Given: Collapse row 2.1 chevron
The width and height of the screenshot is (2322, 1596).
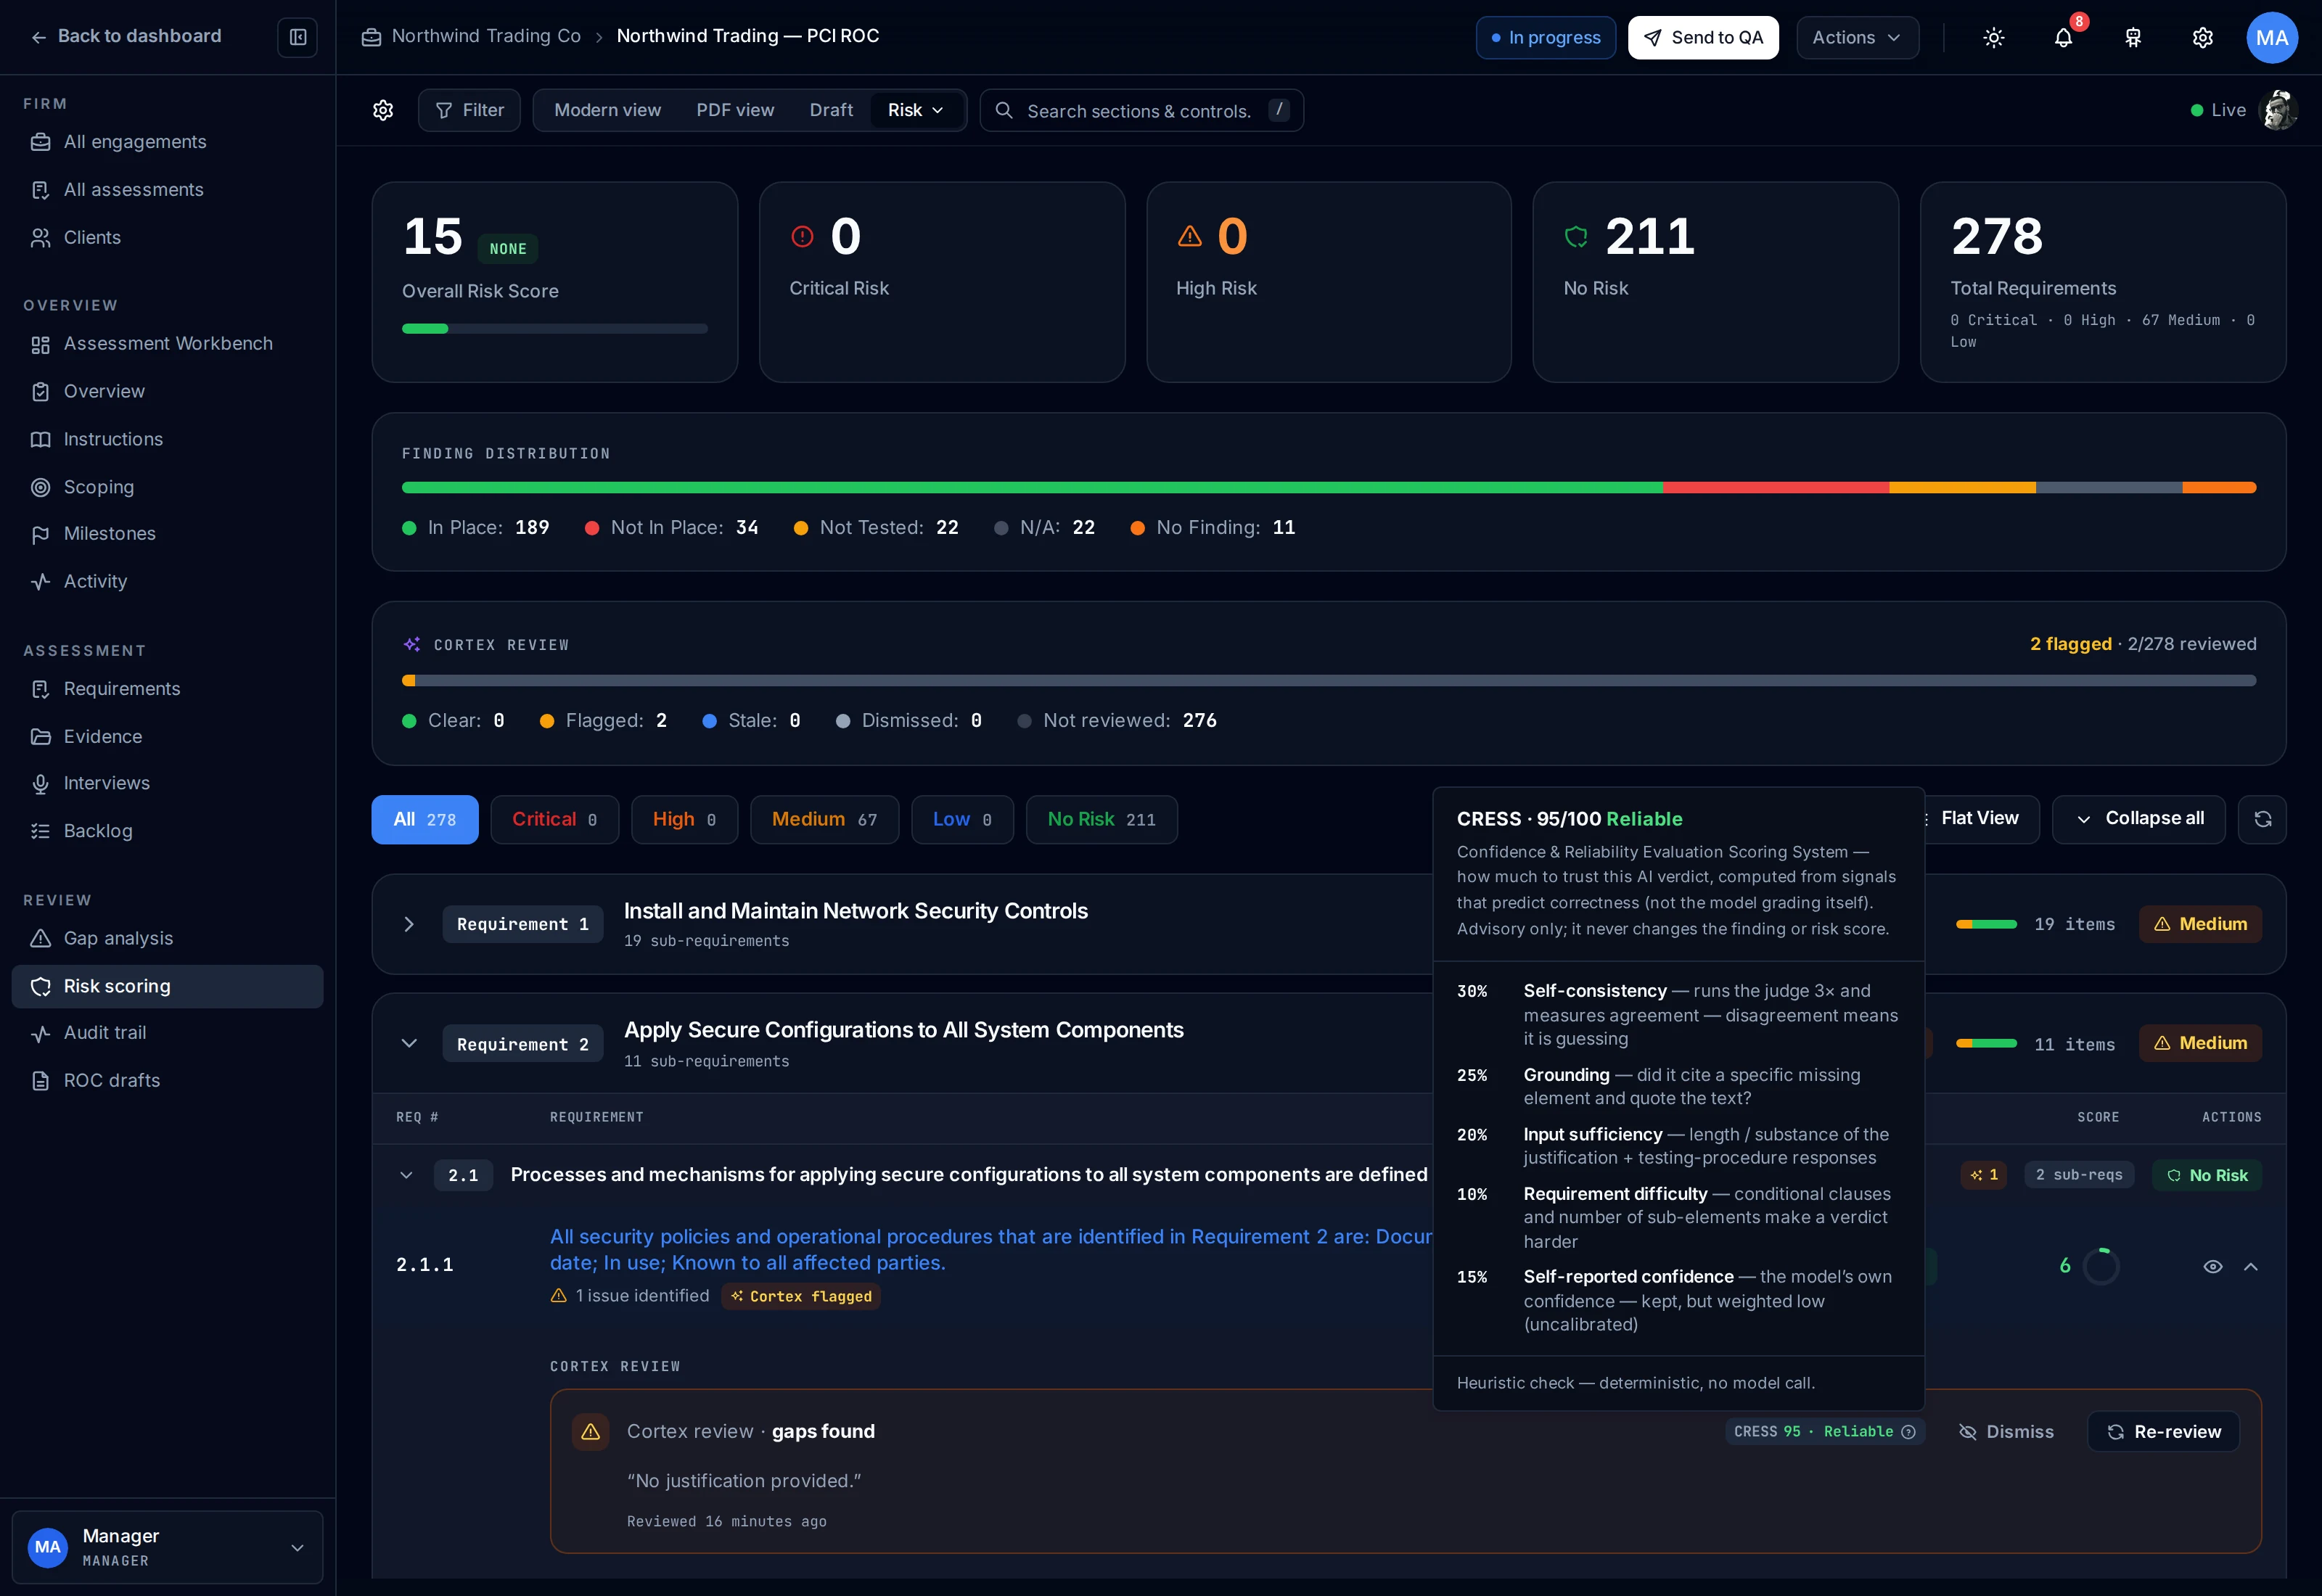Looking at the screenshot, I should [406, 1176].
